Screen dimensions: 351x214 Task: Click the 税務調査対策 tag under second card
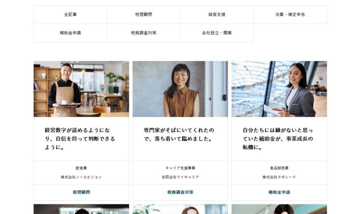point(180,192)
